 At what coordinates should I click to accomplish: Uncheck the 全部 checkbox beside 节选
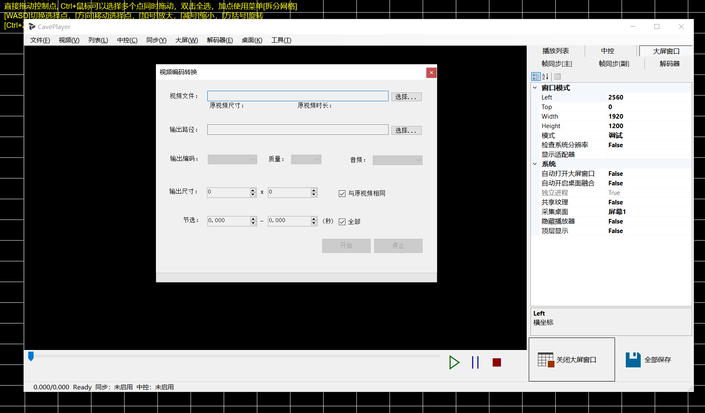[x=342, y=221]
